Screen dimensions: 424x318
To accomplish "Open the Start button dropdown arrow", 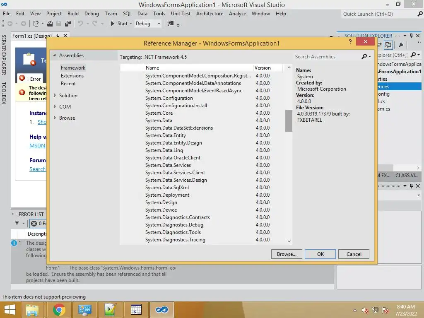I will tap(131, 24).
